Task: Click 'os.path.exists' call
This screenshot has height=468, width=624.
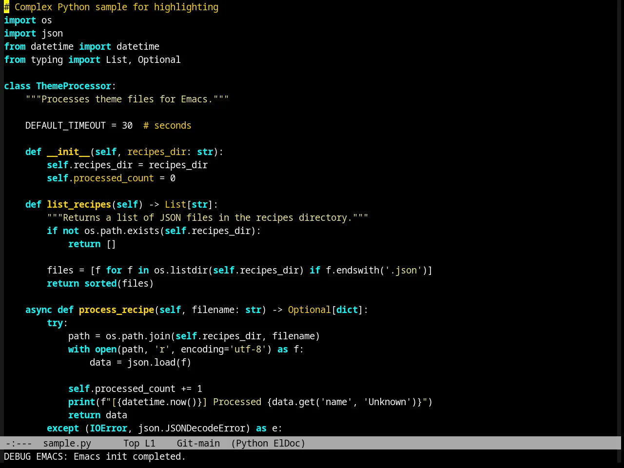Action: point(122,231)
